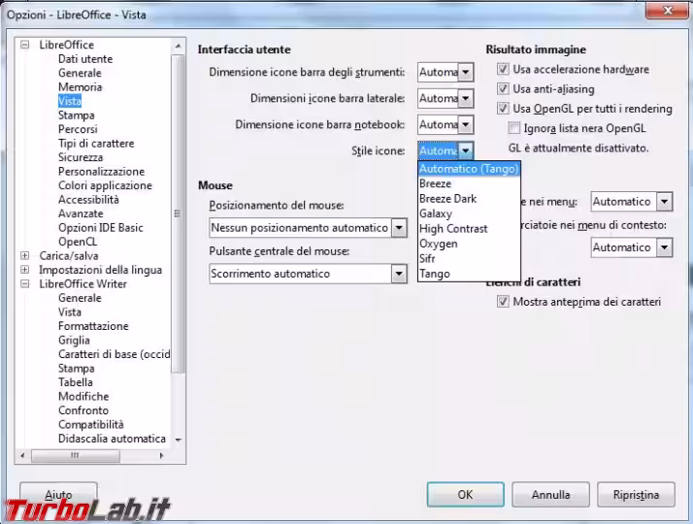This screenshot has height=524, width=693.
Task: Select High Contrast icon style
Action: pos(469,228)
